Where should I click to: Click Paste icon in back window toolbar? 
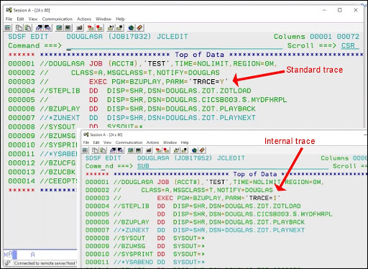point(28,28)
